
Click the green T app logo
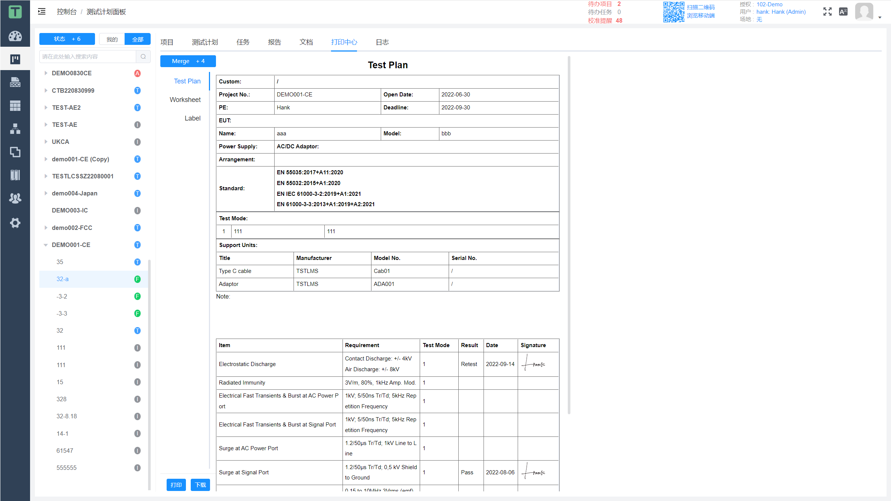click(x=15, y=12)
